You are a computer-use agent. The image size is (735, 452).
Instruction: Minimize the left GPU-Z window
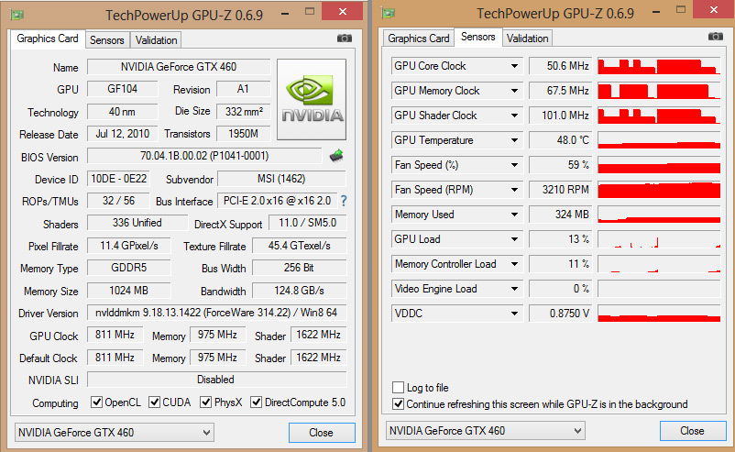point(285,12)
